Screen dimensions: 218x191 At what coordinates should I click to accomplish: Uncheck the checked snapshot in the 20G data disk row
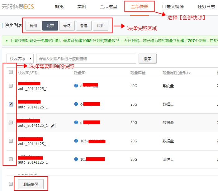[11, 104]
